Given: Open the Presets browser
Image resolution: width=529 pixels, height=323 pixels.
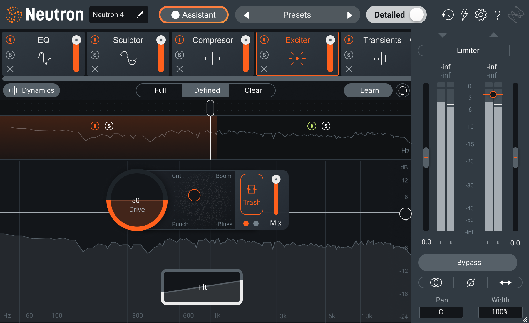Looking at the screenshot, I should (x=297, y=15).
